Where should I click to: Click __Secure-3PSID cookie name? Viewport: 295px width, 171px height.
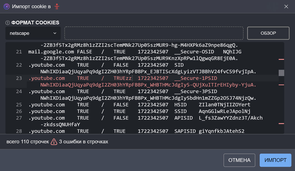coord(196,92)
